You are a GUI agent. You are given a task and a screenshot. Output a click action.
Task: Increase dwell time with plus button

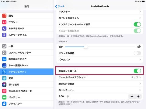pyautogui.click(x=138, y=97)
